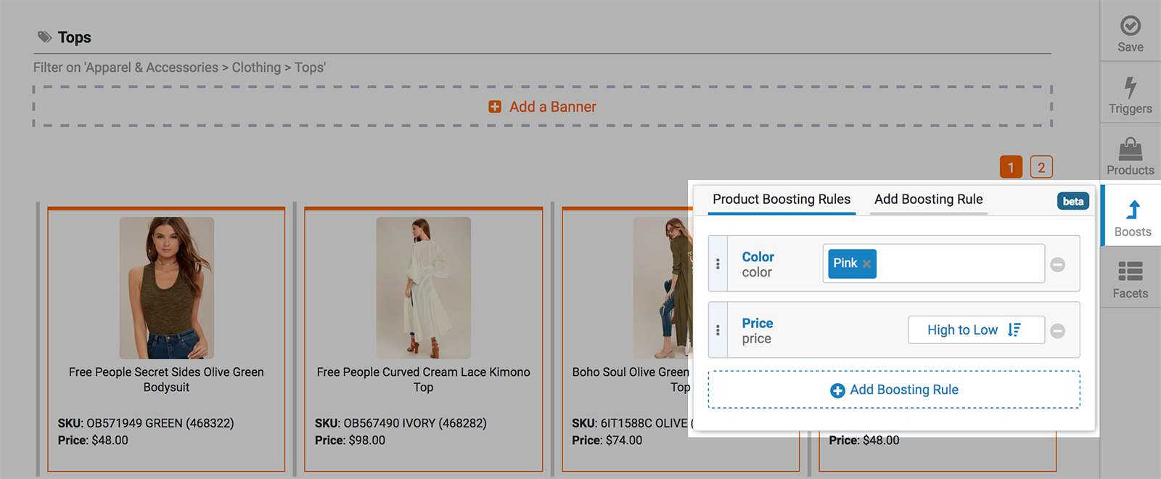Image resolution: width=1161 pixels, height=479 pixels.
Task: Click SKU OB567490 IVORY (468282) text
Action: tap(401, 423)
